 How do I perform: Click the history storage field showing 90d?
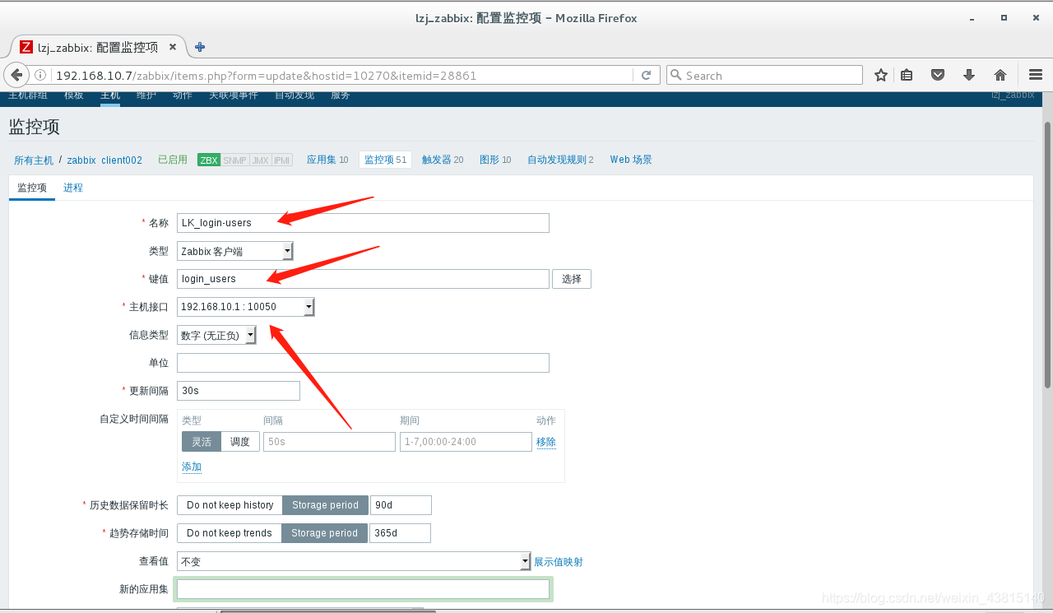click(x=401, y=505)
